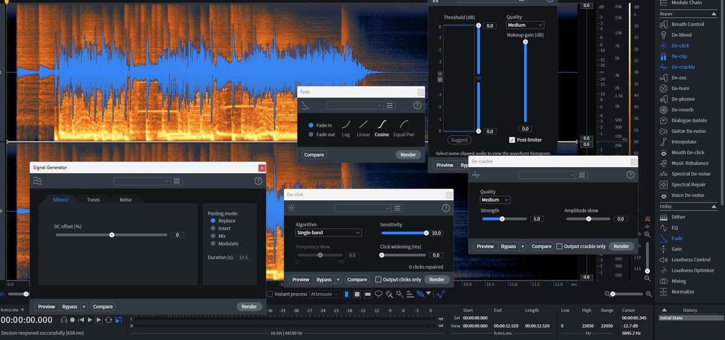Image resolution: width=725 pixels, height=340 pixels.
Task: Open the Signal Generator preset dropdown
Action: 142,181
